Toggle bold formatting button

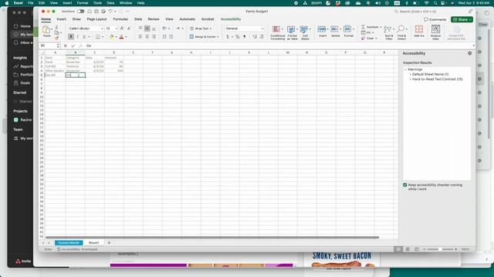click(71, 37)
